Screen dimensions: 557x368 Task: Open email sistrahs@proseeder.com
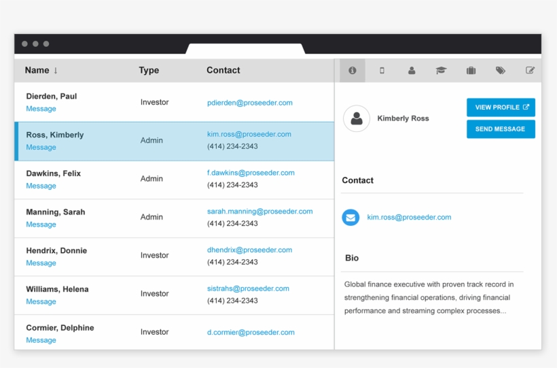(248, 288)
